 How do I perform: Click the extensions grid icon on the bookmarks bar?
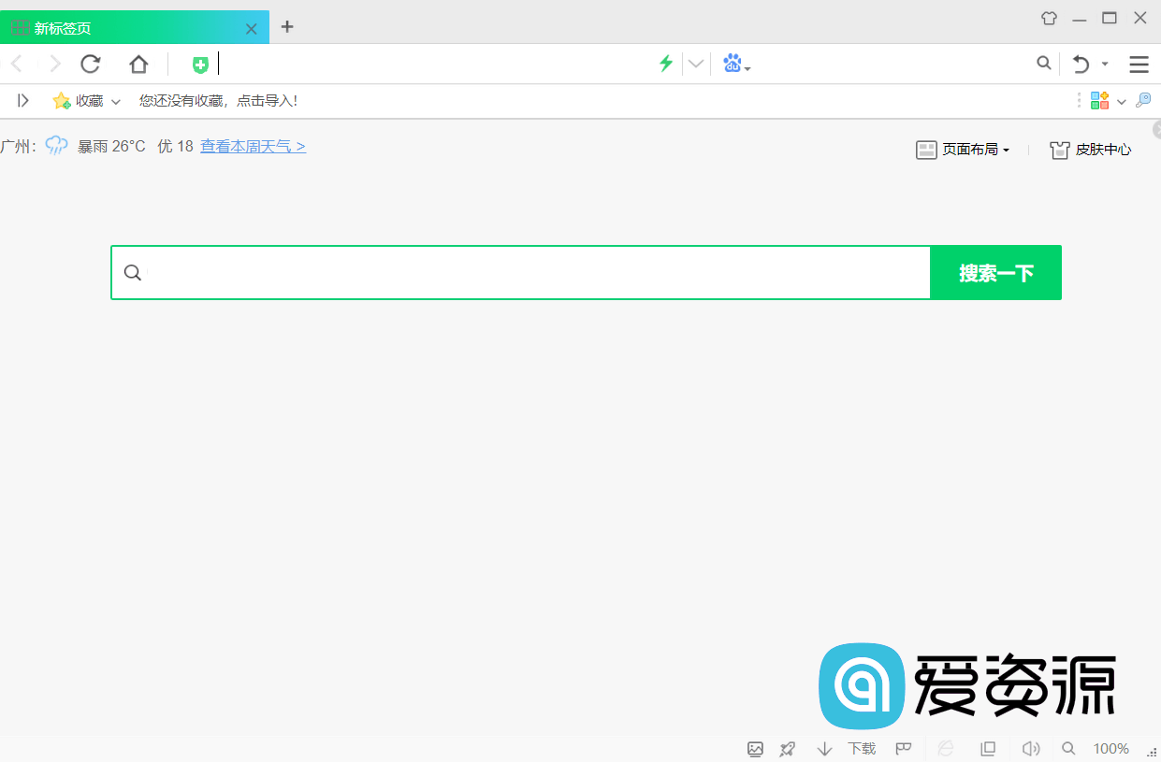[x=1100, y=100]
